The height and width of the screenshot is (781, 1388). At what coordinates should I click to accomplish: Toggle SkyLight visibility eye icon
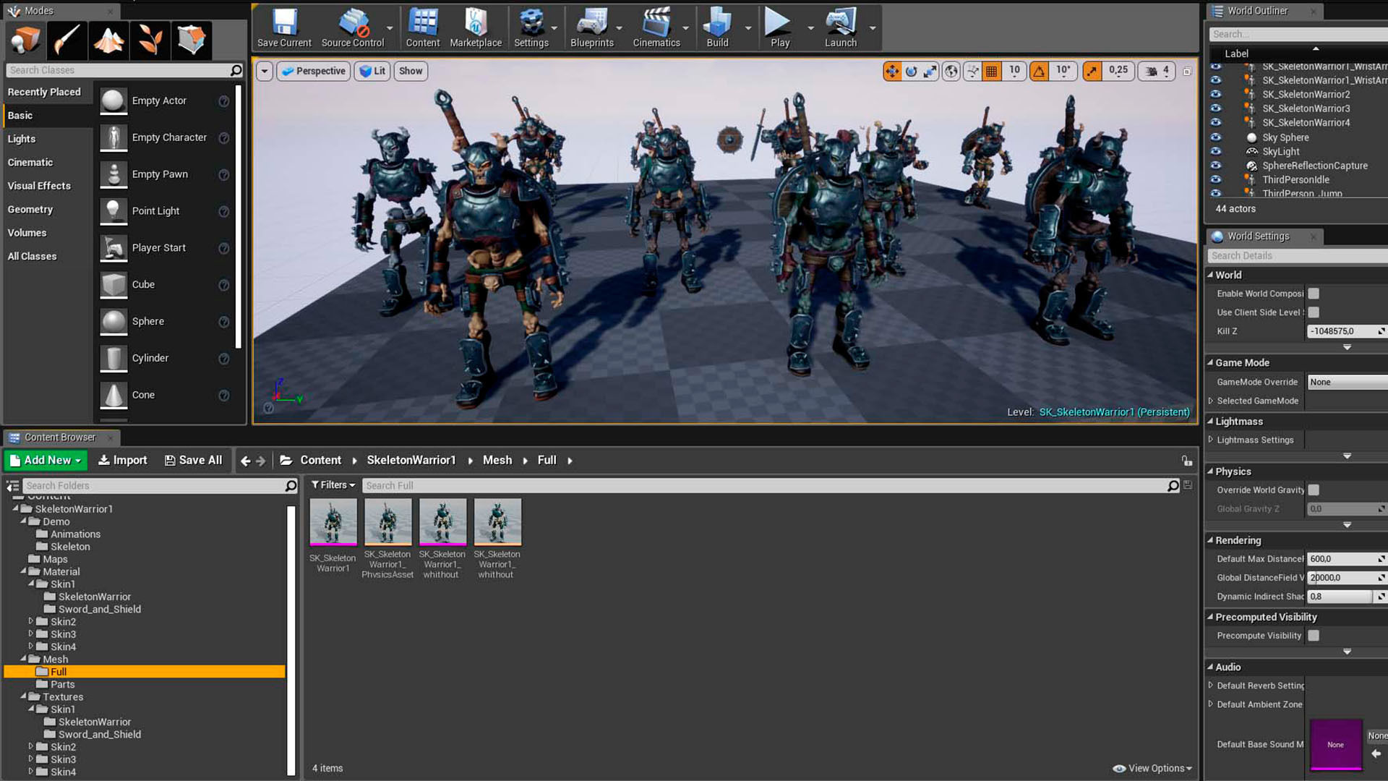[x=1216, y=151]
